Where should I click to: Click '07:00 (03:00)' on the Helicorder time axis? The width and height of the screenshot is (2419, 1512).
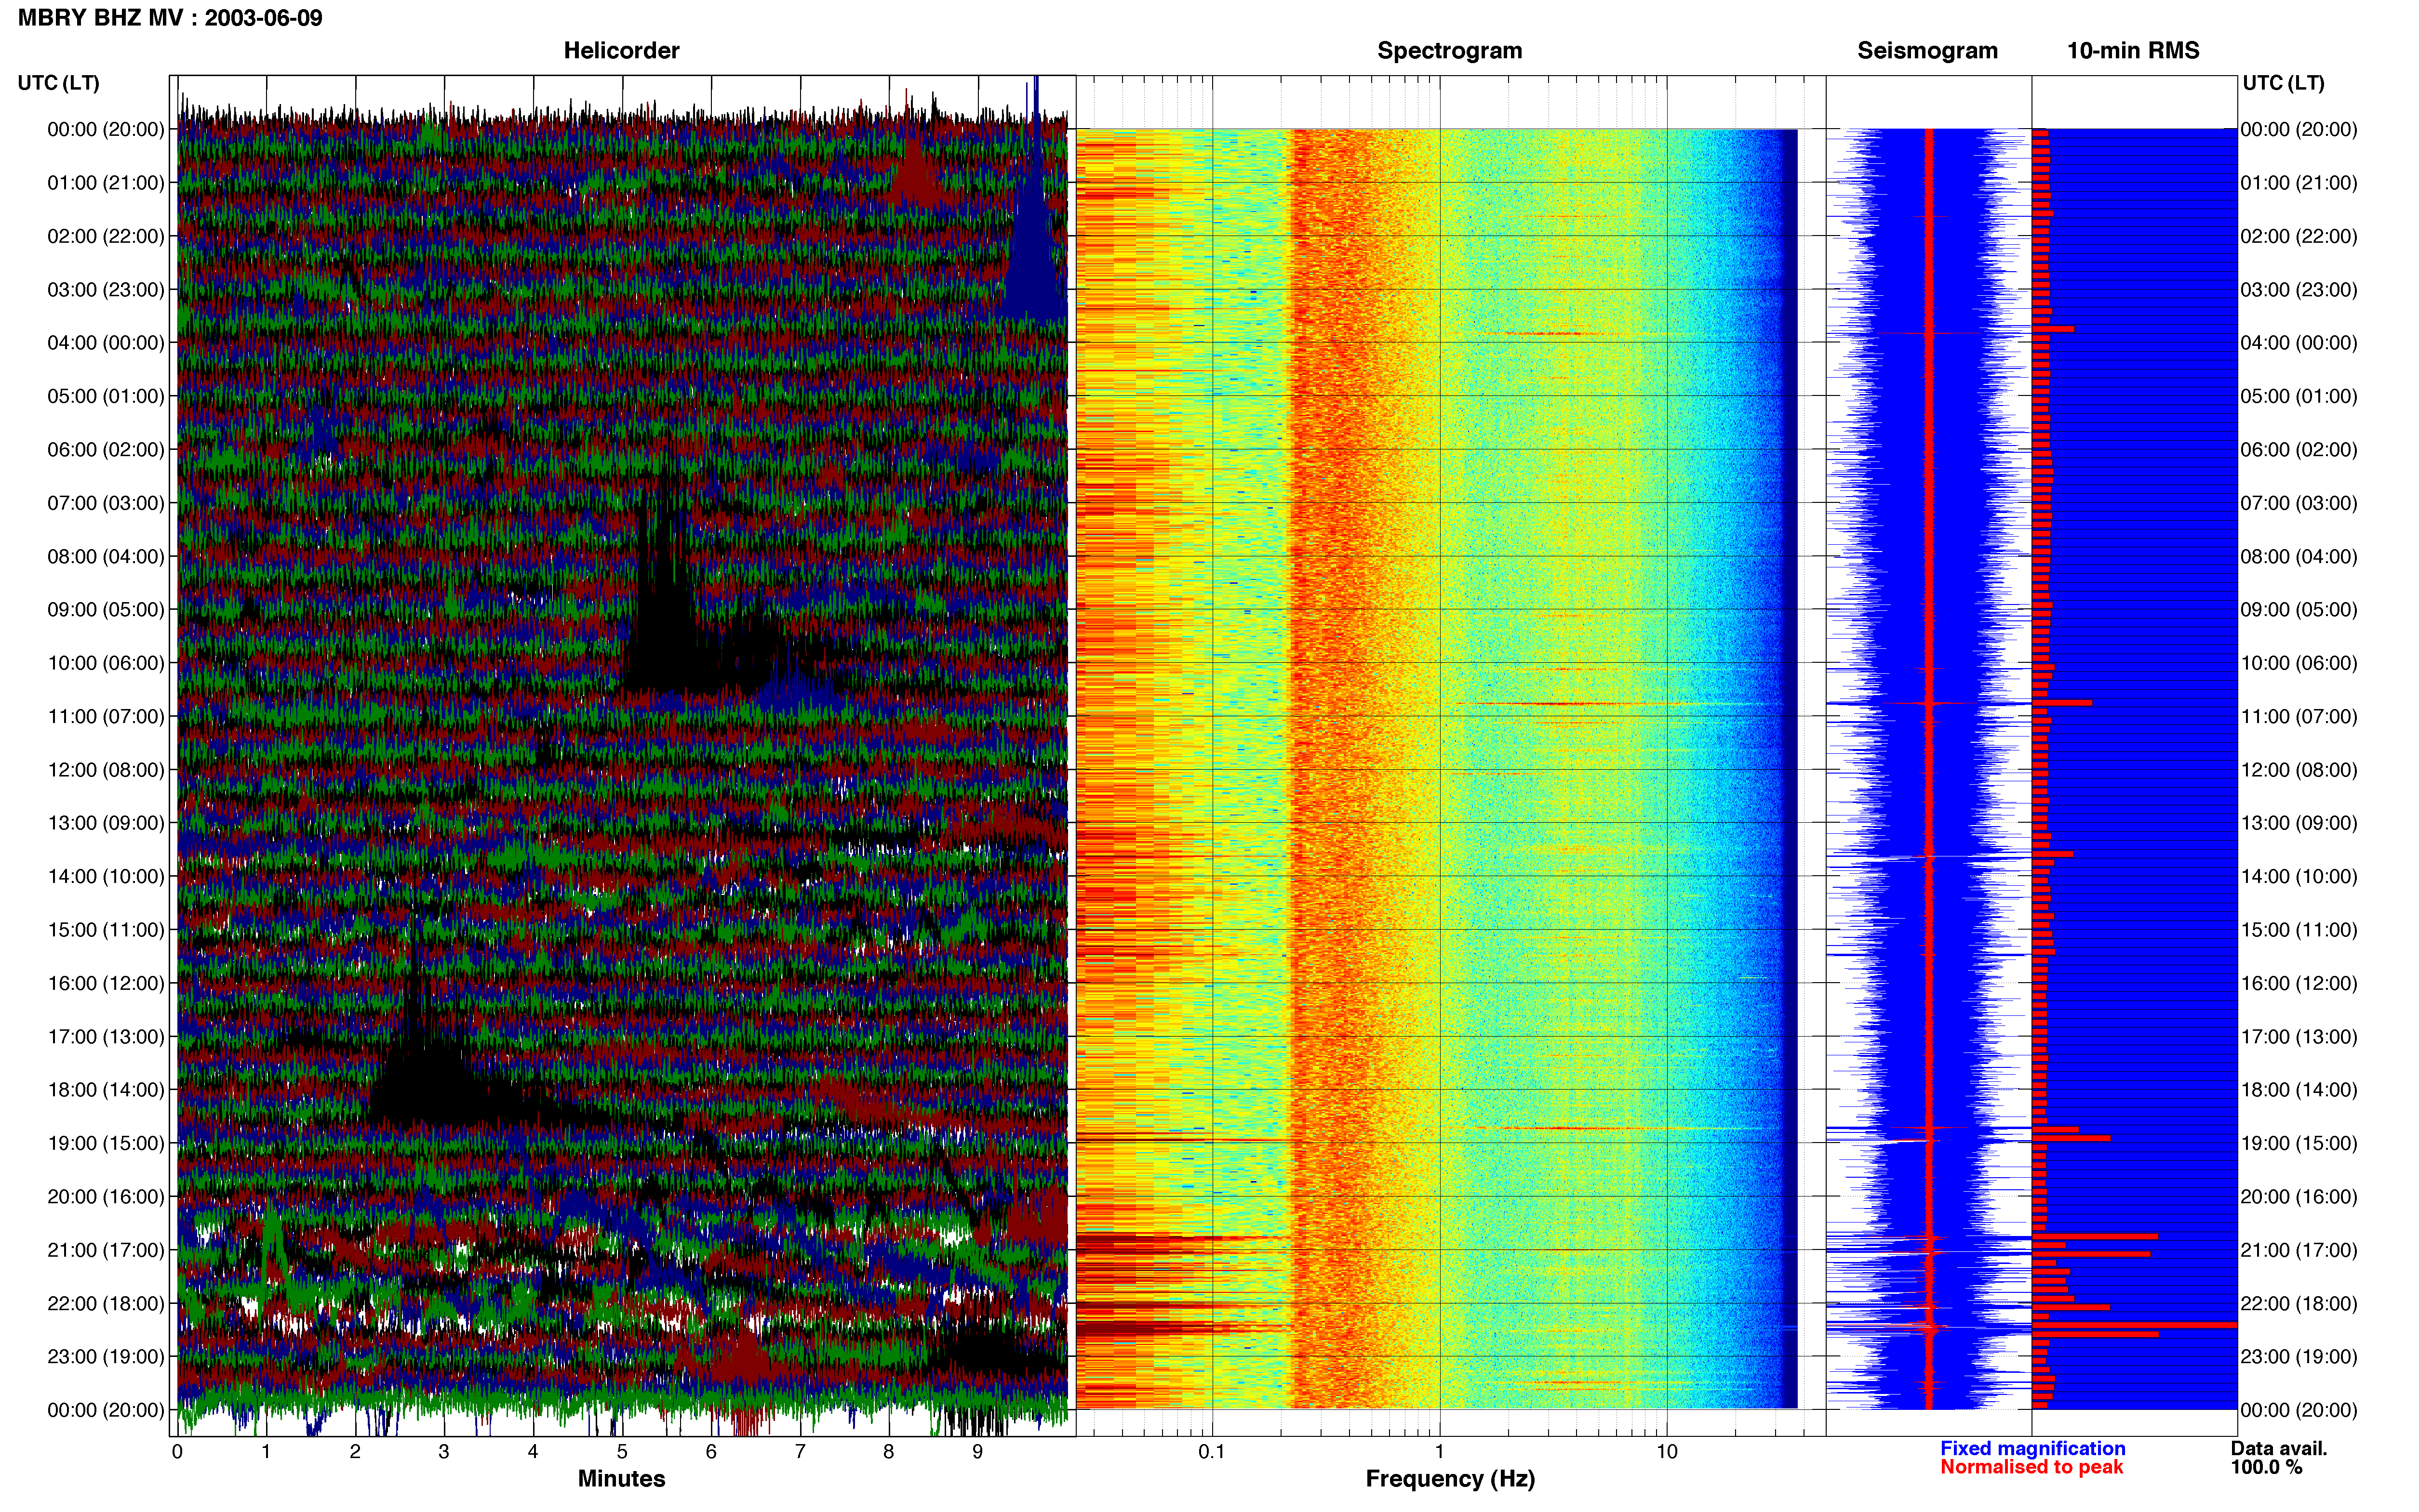click(106, 503)
